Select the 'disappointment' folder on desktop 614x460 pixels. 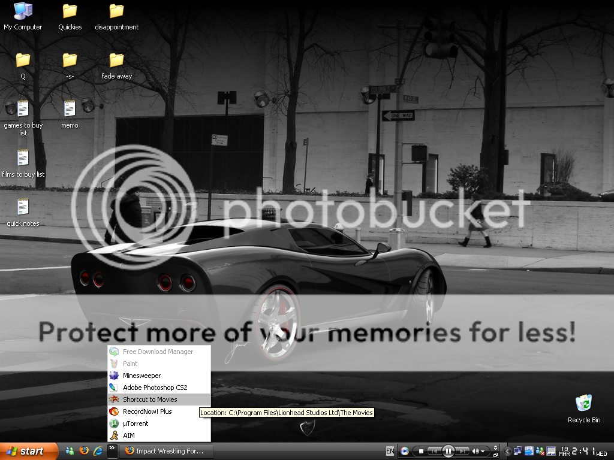coord(116,12)
